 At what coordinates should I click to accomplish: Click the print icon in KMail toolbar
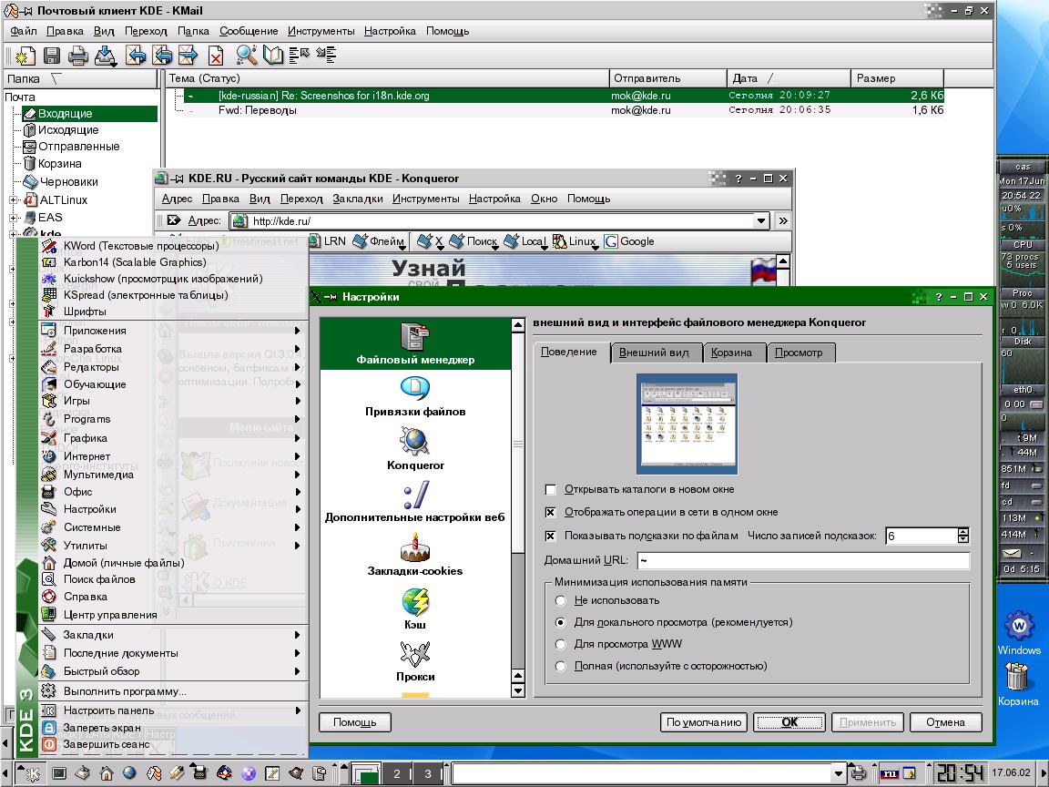[78, 55]
